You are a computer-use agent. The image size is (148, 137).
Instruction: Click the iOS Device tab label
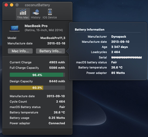pyautogui.click(x=50, y=17)
